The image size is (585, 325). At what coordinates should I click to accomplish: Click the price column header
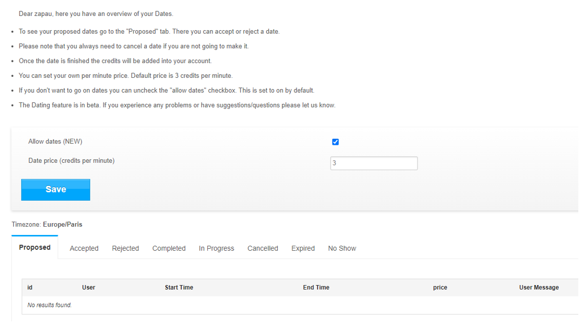(440, 288)
